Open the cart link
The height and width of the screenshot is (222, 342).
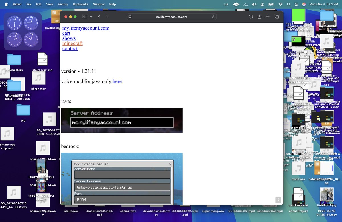[66, 33]
